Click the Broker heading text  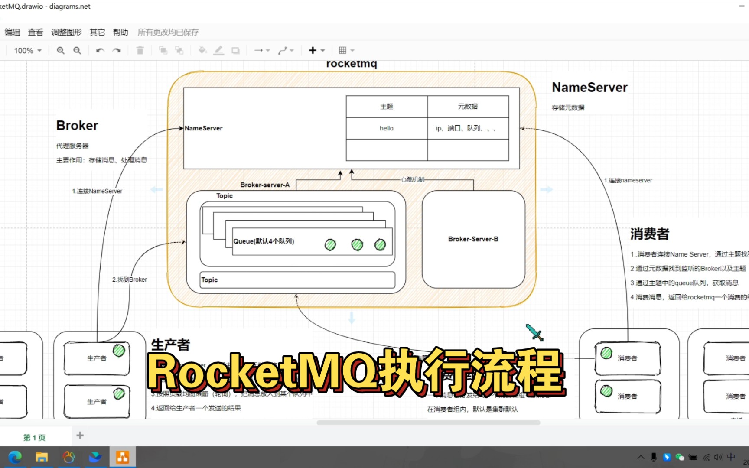pyautogui.click(x=77, y=126)
